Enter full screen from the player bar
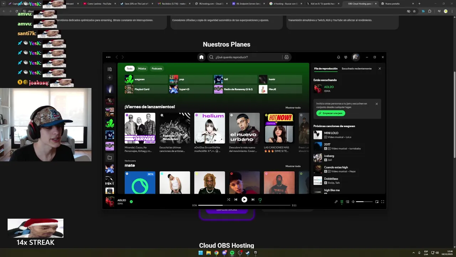 pos(383,202)
